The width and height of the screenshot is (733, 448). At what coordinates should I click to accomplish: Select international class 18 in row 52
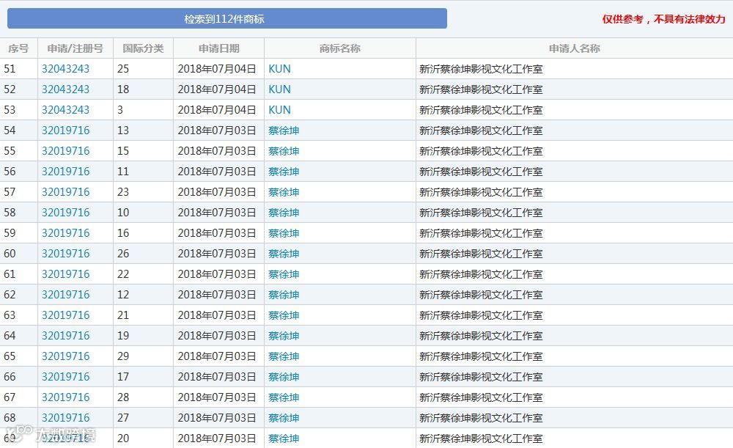[x=123, y=89]
